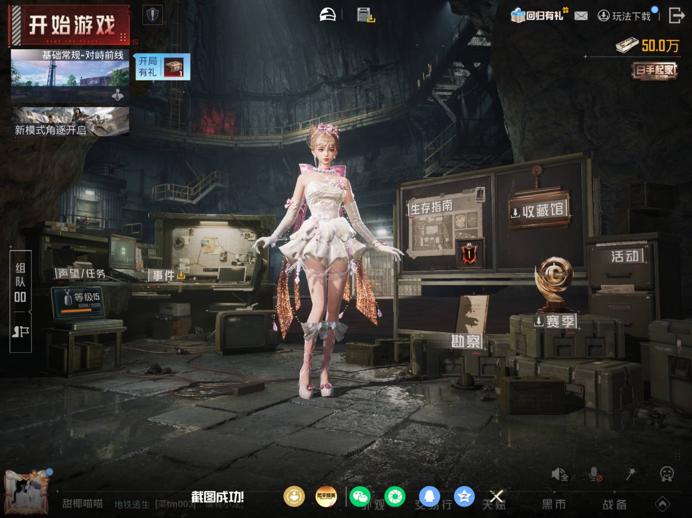Claim the 开局有礼 crate reward
Image resolution: width=692 pixels, height=518 pixels.
[163, 67]
